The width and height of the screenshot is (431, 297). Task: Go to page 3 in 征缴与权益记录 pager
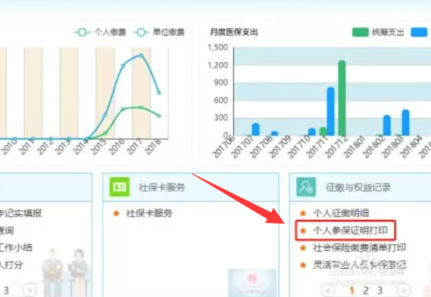379,290
